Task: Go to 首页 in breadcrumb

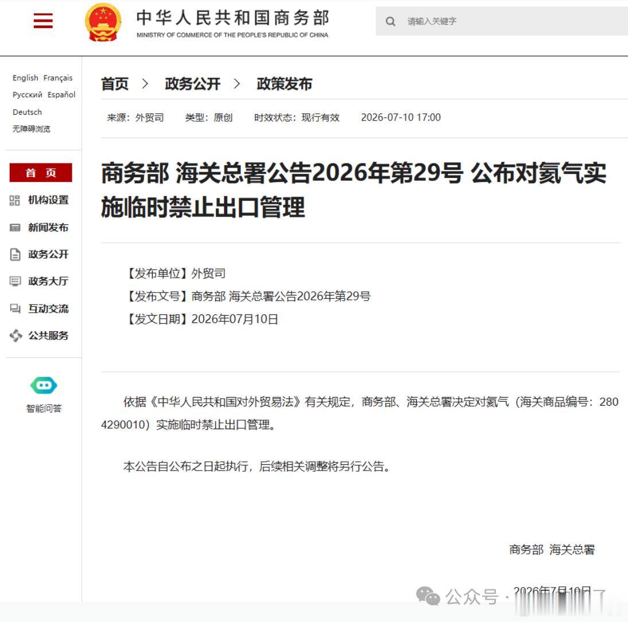Action: tap(115, 84)
